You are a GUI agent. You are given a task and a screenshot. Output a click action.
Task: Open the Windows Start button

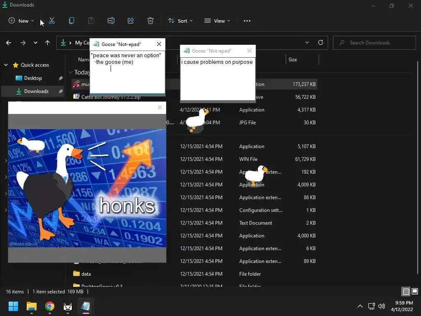coord(13,306)
